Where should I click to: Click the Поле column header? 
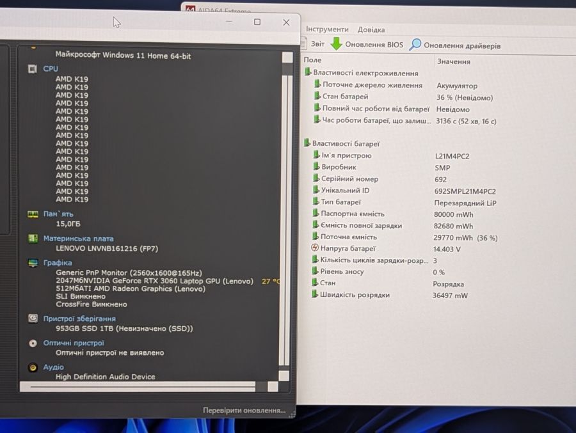(312, 60)
